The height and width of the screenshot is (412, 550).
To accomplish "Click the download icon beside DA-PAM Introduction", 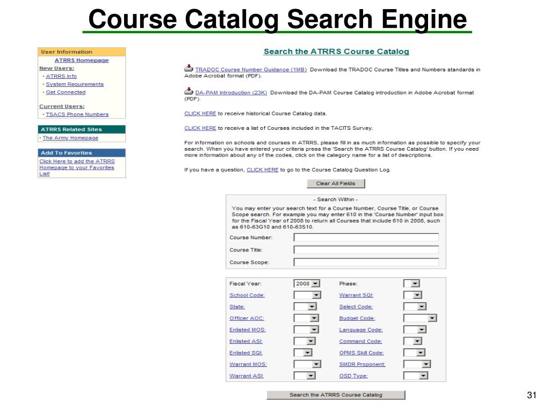I will tap(189, 91).
